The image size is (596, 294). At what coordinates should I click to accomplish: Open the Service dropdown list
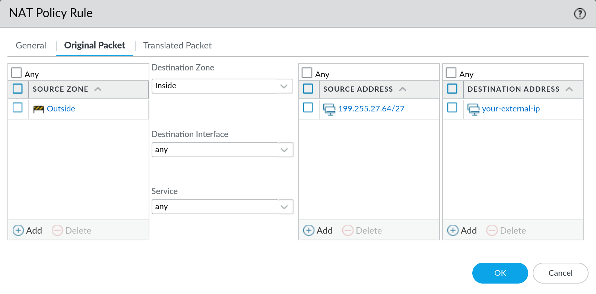[284, 207]
